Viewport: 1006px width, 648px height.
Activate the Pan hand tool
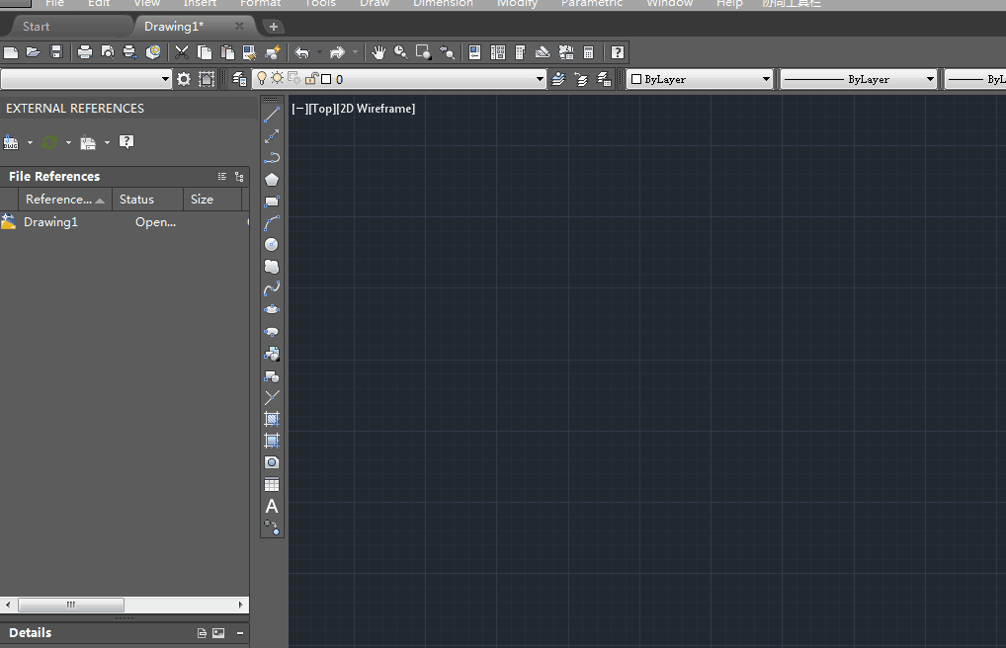click(x=377, y=52)
